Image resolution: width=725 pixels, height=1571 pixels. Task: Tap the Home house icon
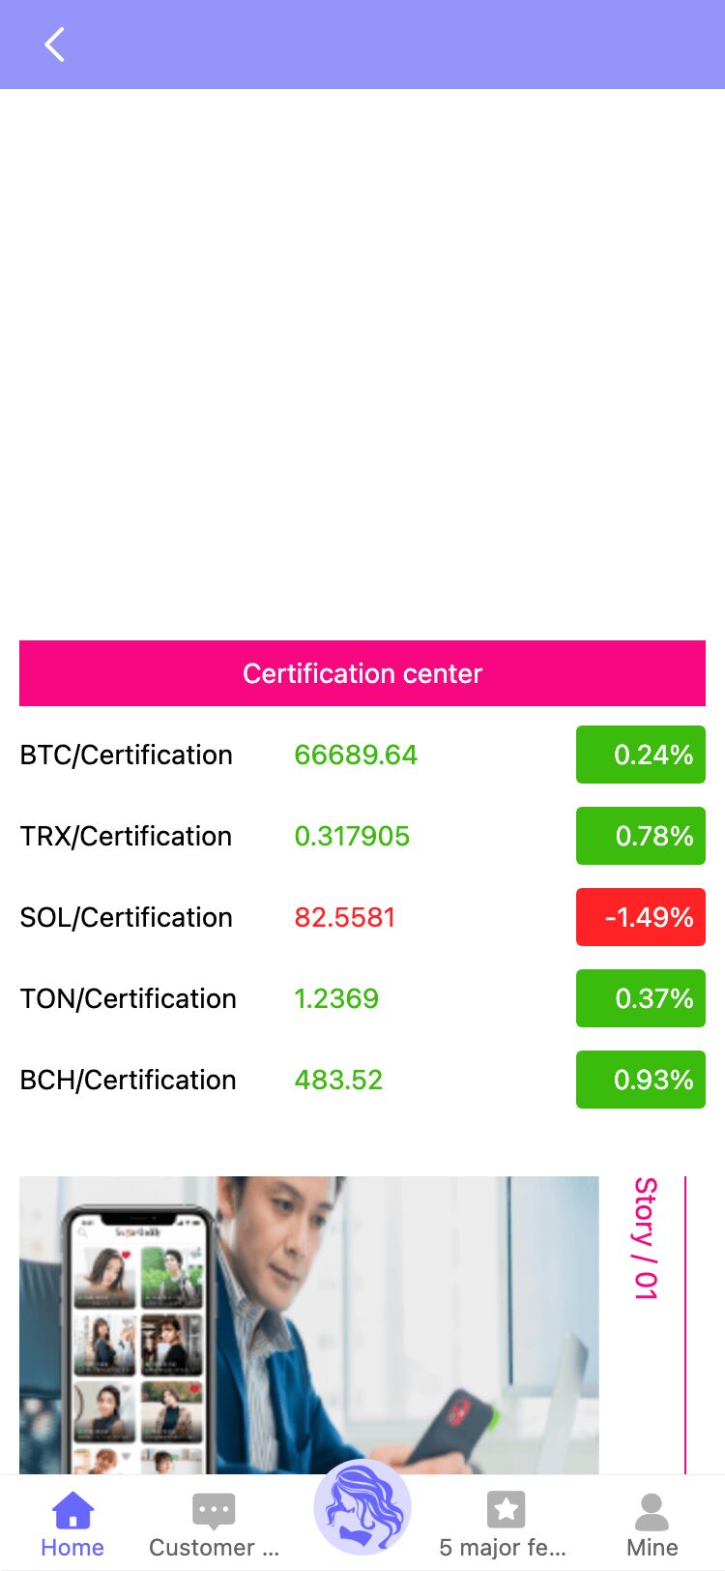coord(72,1509)
